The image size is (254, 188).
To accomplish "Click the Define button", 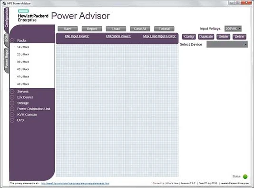I will pyautogui.click(x=239, y=37).
